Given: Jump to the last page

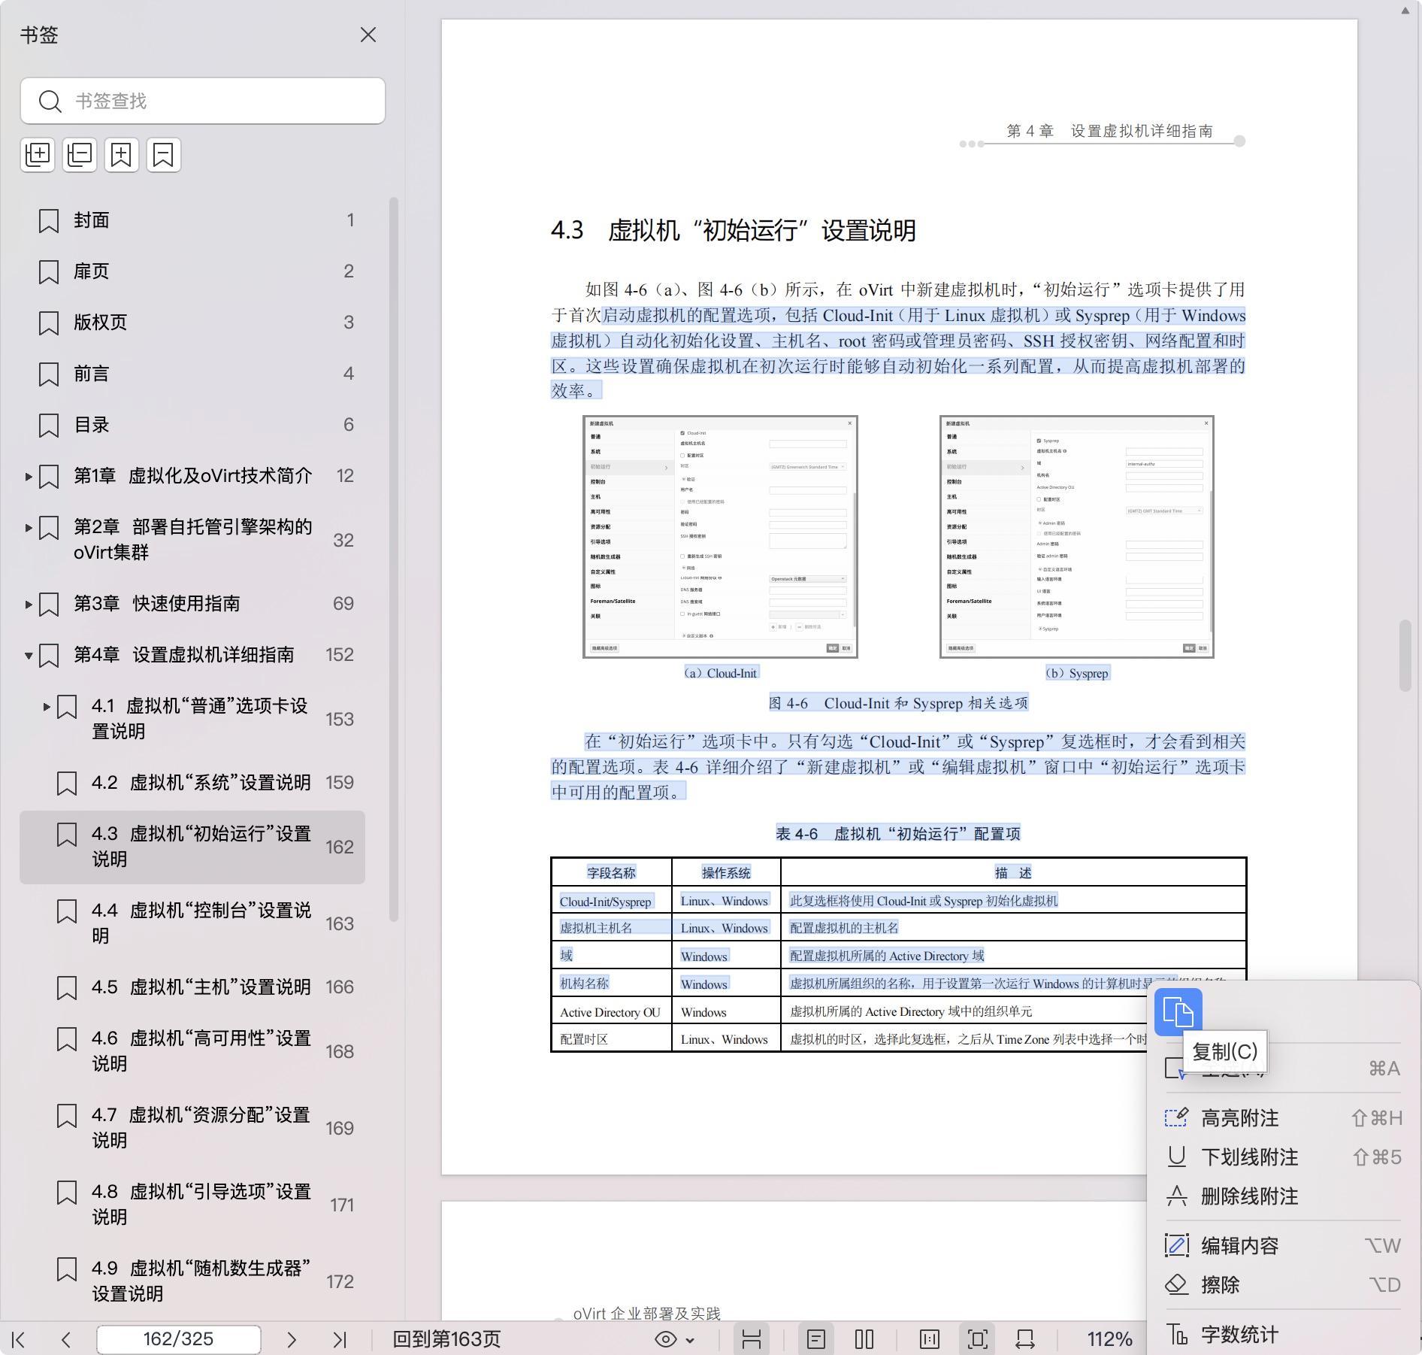Looking at the screenshot, I should (x=340, y=1339).
